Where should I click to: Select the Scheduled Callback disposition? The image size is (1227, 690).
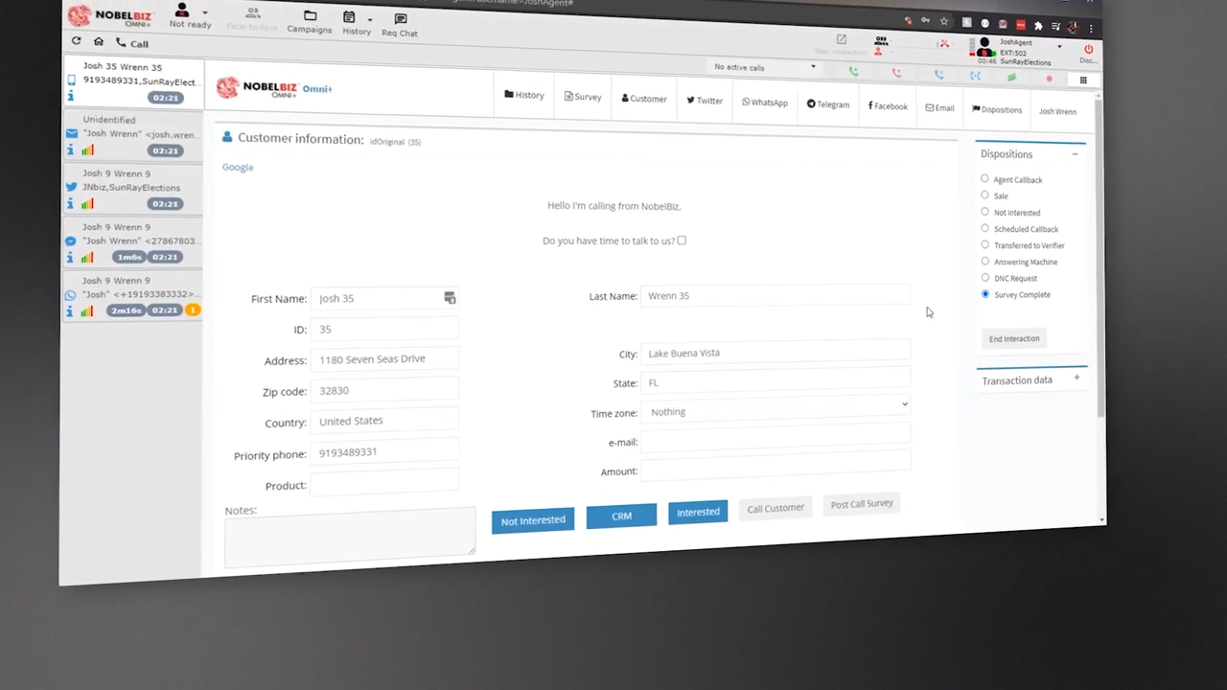point(984,228)
